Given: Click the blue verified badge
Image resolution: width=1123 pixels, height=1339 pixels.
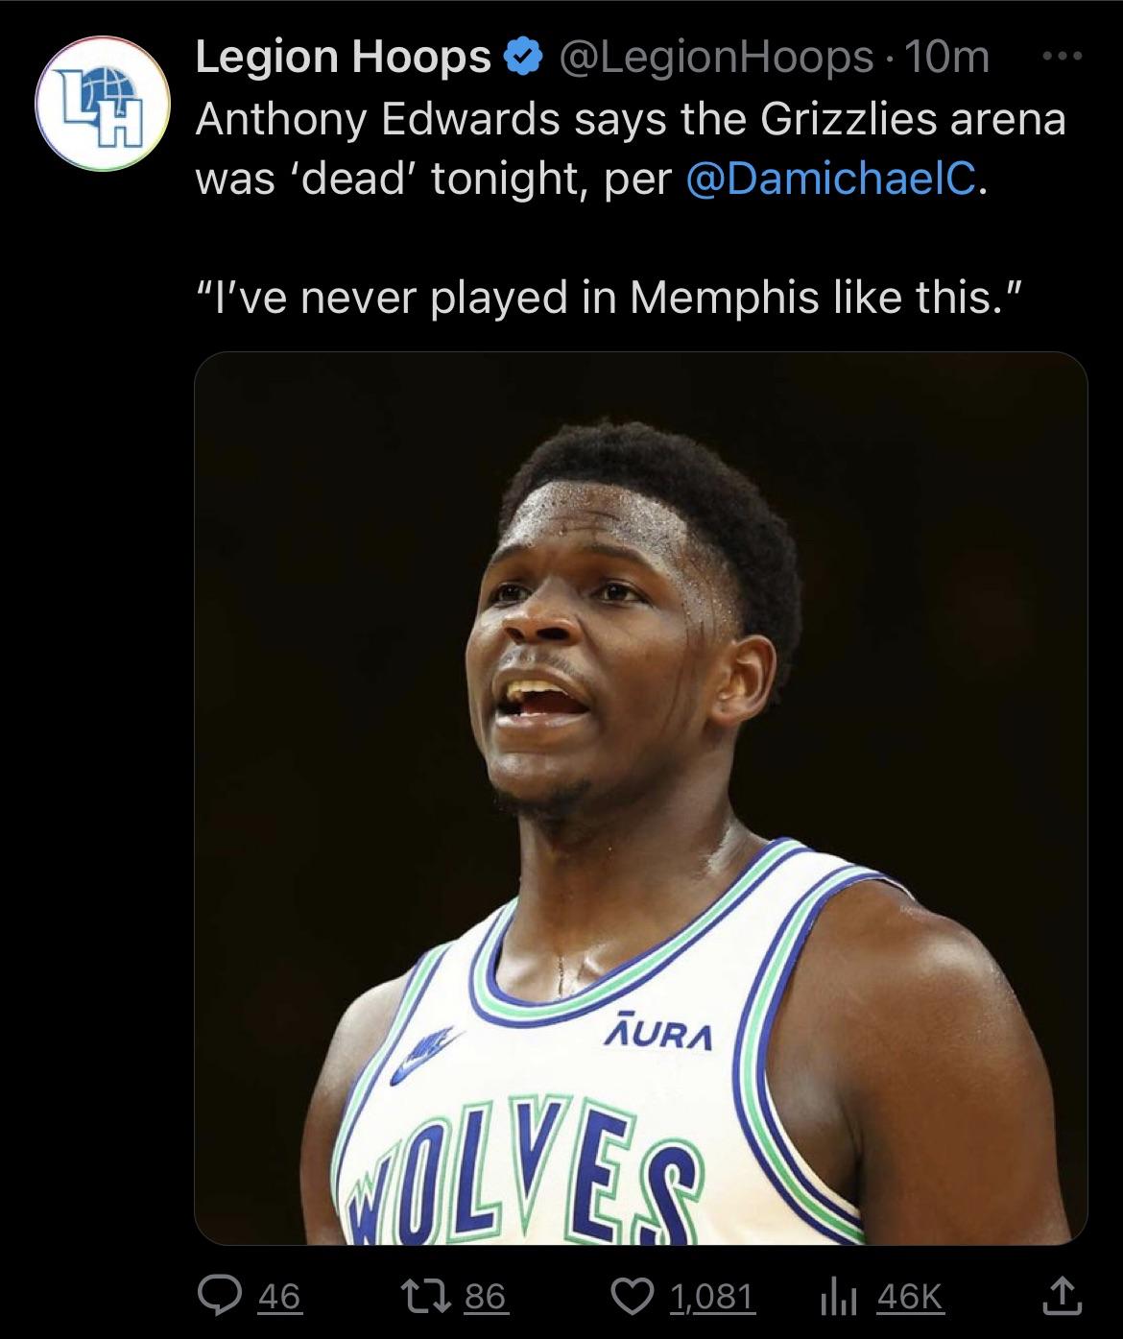Looking at the screenshot, I should [521, 60].
